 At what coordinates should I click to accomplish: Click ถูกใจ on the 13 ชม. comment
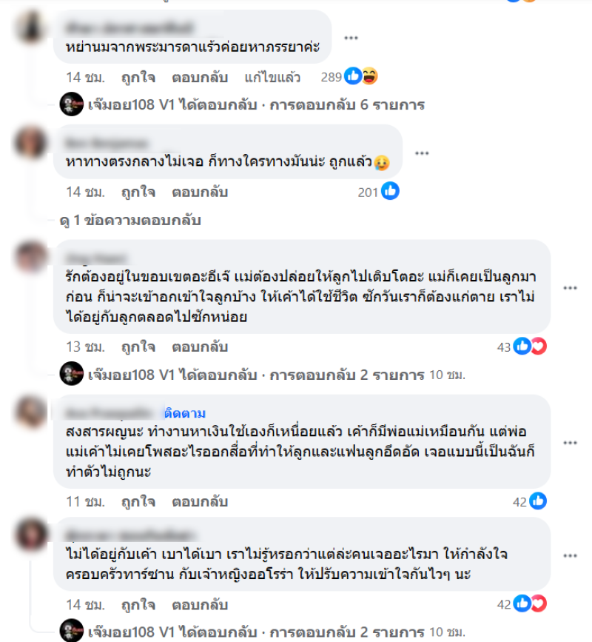138,347
